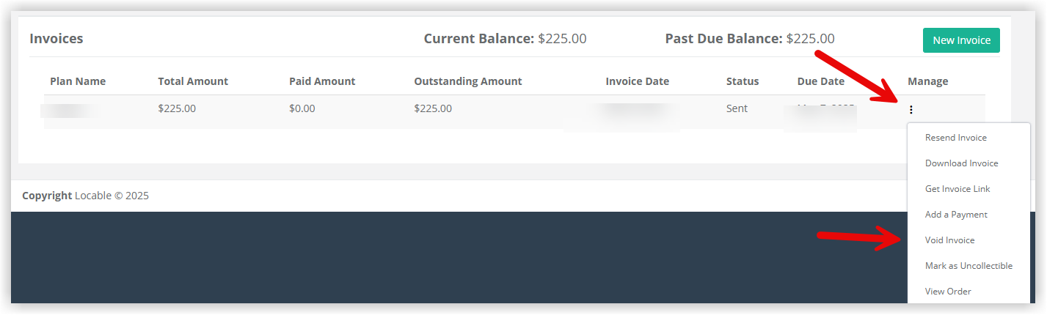Click the $0.00 paid amount value
The height and width of the screenshot is (315, 1047).
pos(302,108)
